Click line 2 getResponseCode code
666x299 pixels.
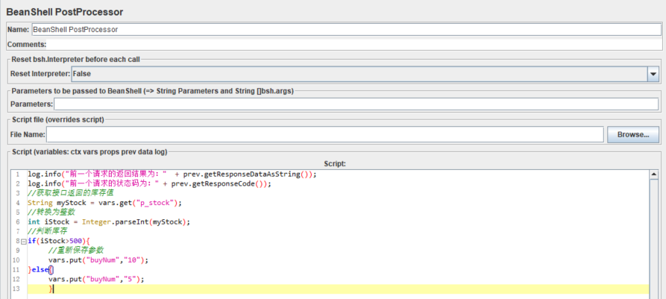pos(149,184)
